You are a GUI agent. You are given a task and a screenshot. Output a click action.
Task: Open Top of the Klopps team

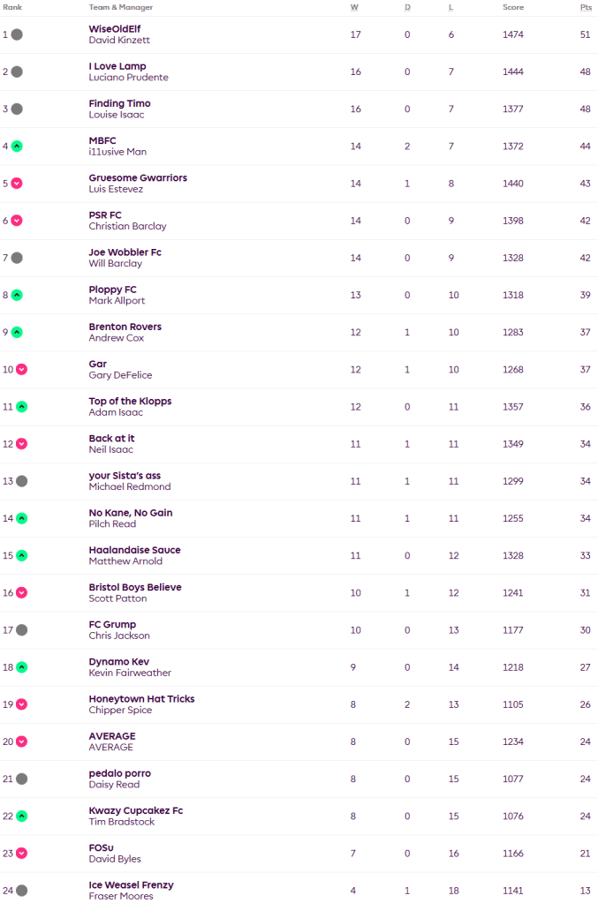(x=130, y=401)
